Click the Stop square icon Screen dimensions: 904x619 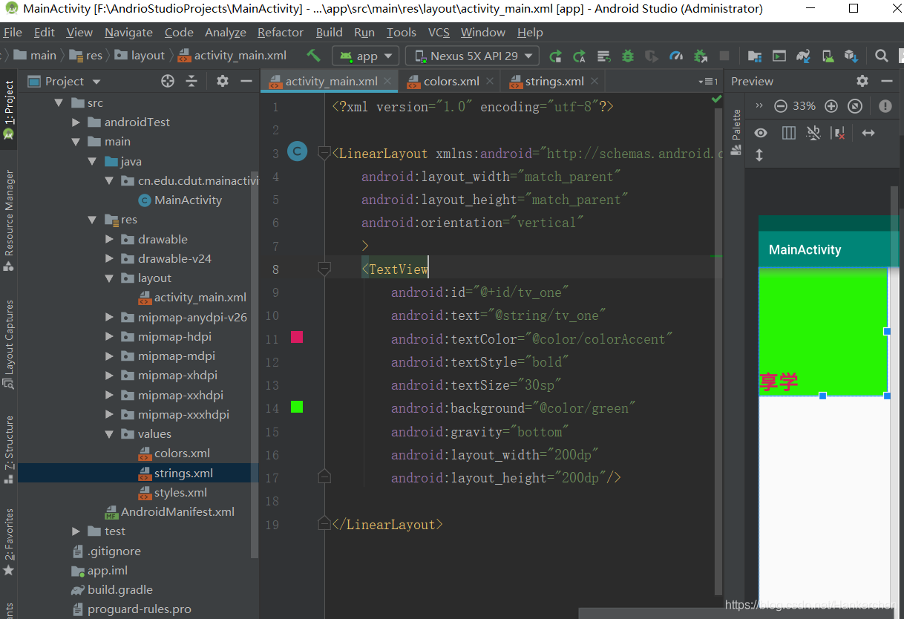pyautogui.click(x=724, y=56)
